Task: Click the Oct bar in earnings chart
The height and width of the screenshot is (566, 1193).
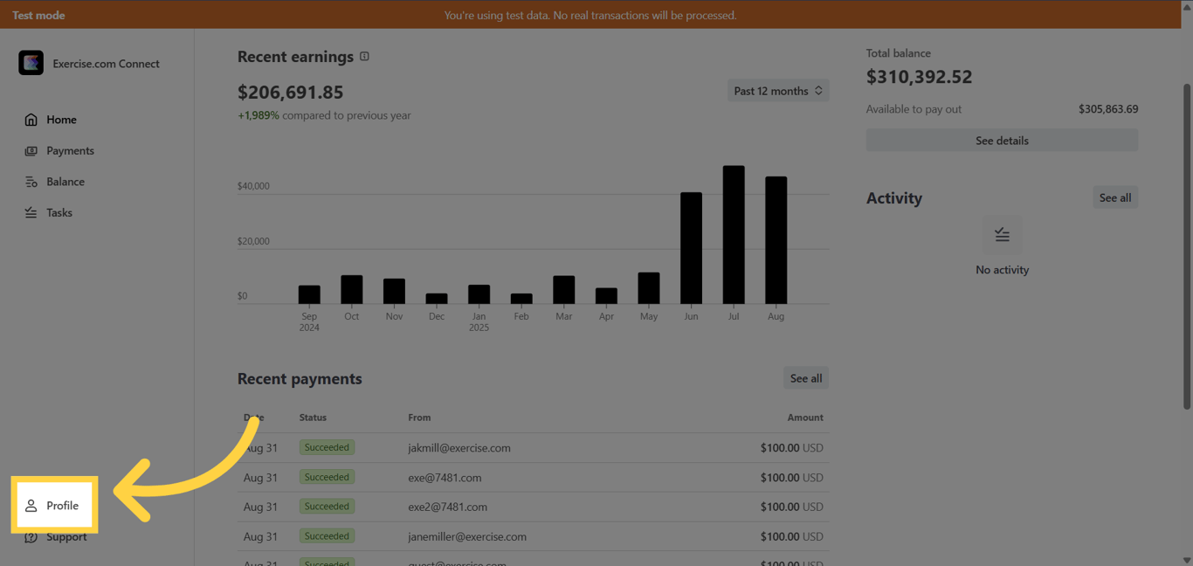Action: 352,290
